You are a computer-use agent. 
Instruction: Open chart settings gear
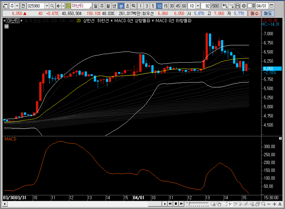244,6
